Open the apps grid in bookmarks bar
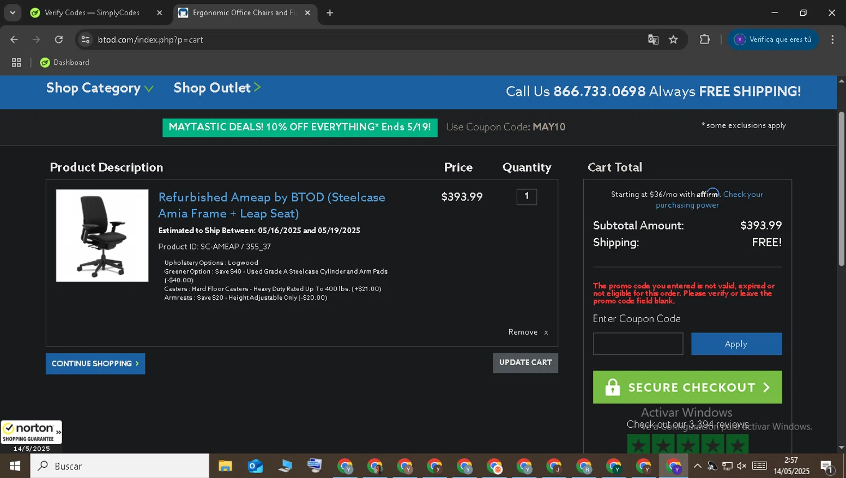846x478 pixels. point(16,63)
